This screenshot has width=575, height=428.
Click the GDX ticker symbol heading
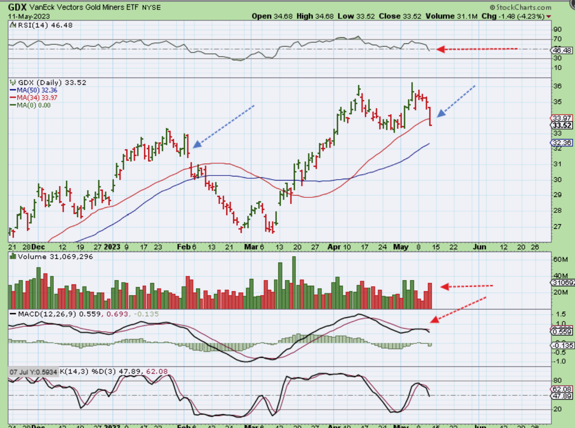point(18,7)
